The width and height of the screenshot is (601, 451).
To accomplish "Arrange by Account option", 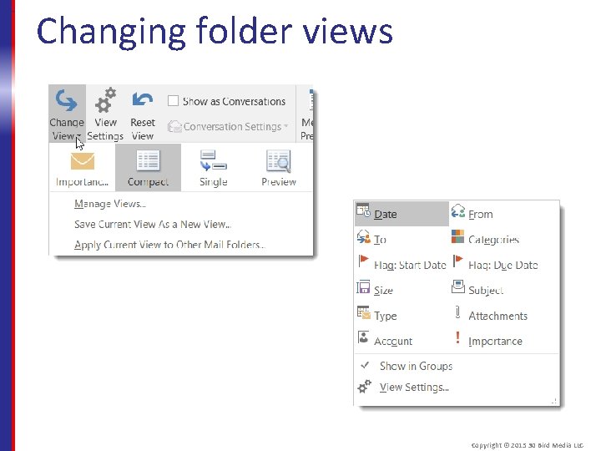I will [402, 341].
